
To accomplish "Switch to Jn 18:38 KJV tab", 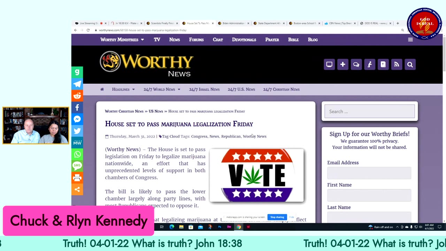I will [x=126, y=23].
